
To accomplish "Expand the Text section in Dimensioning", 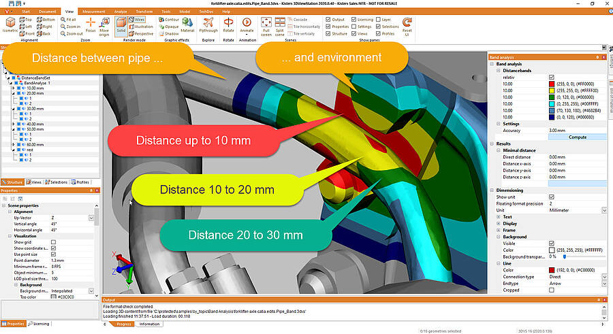I will tap(499, 217).
